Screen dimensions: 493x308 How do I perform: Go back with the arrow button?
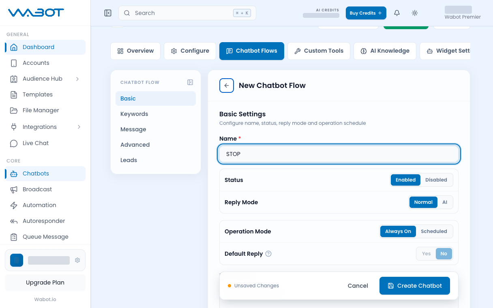[x=227, y=86]
